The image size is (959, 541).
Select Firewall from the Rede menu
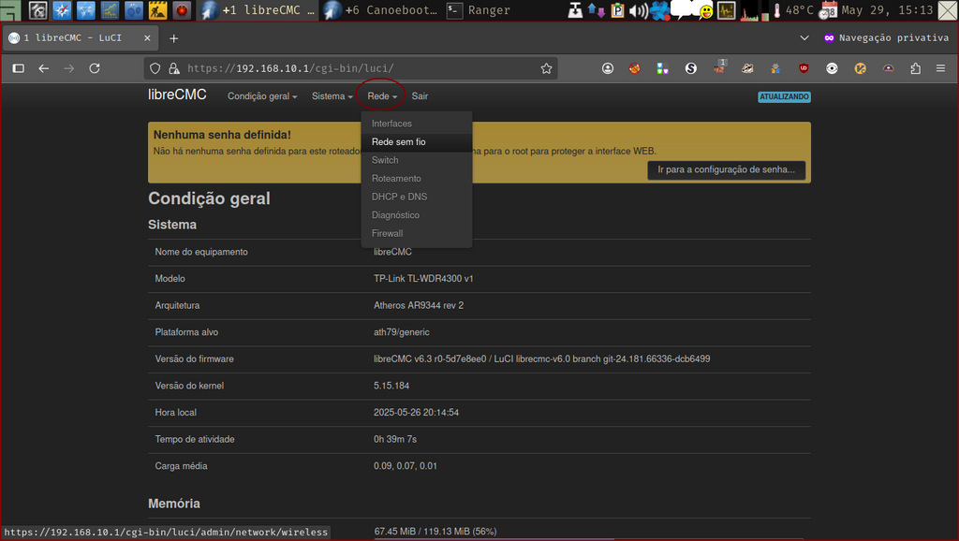pos(385,233)
